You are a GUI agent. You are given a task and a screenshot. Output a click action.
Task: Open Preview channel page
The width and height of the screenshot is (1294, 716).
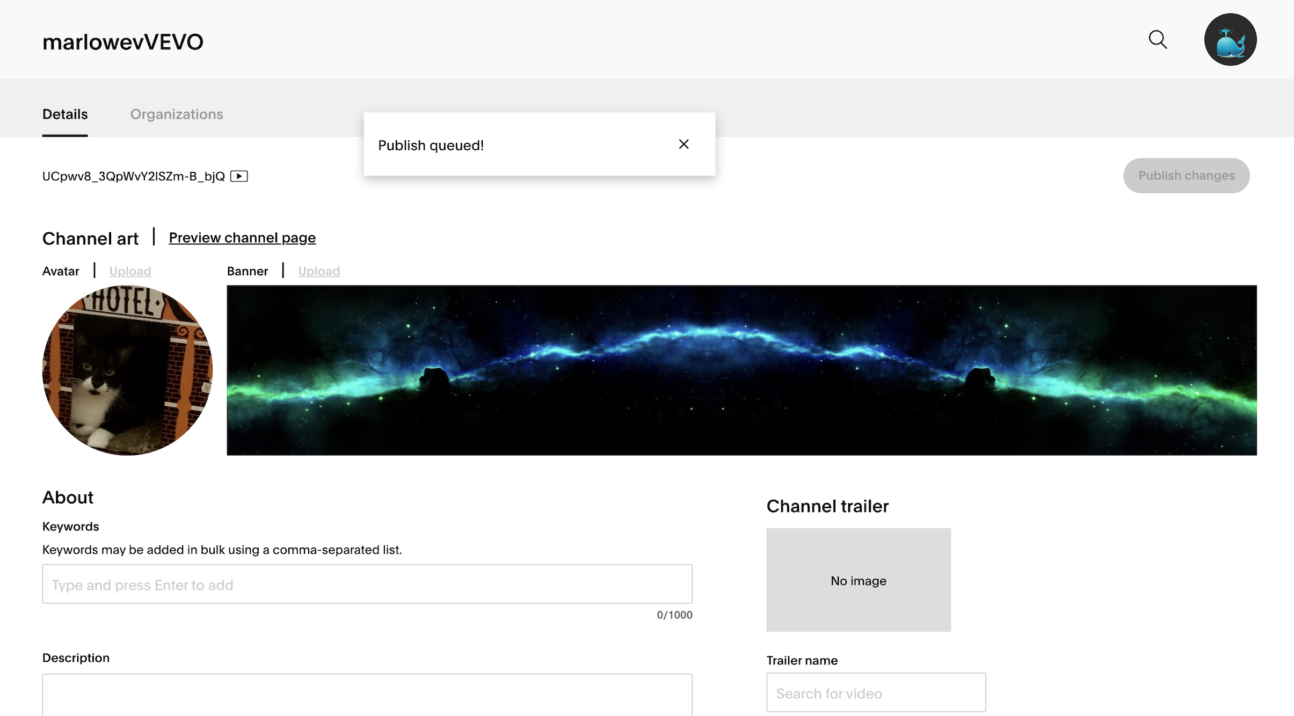[x=242, y=237]
